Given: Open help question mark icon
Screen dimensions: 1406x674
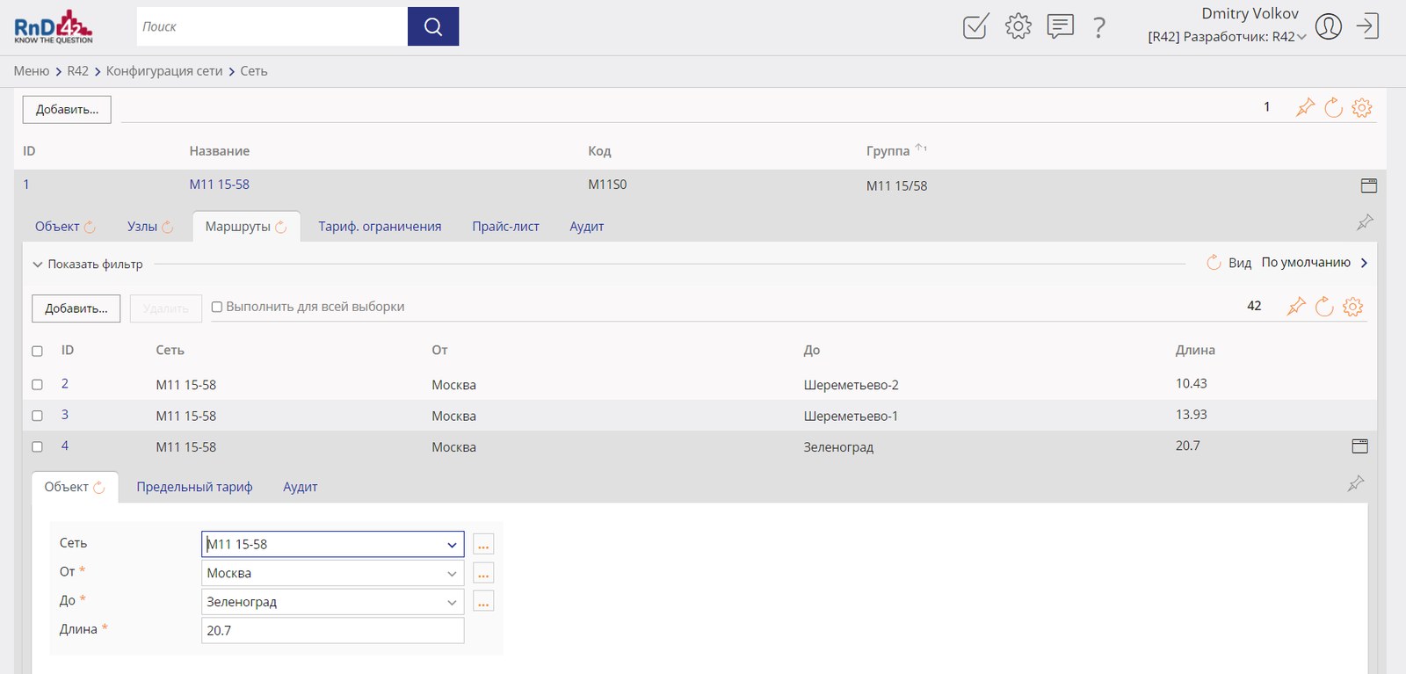Looking at the screenshot, I should pyautogui.click(x=1099, y=27).
